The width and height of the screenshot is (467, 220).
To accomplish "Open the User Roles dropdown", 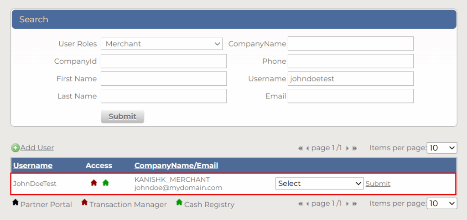I will [x=161, y=44].
